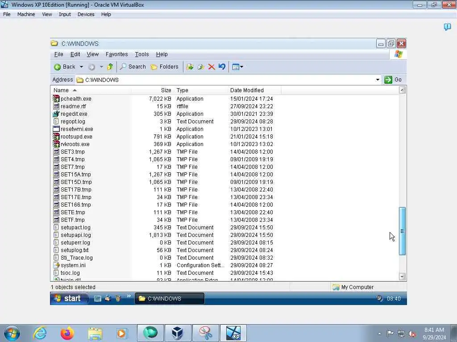Open the Forward history dropdown arrow
457x342 pixels.
pos(101,67)
